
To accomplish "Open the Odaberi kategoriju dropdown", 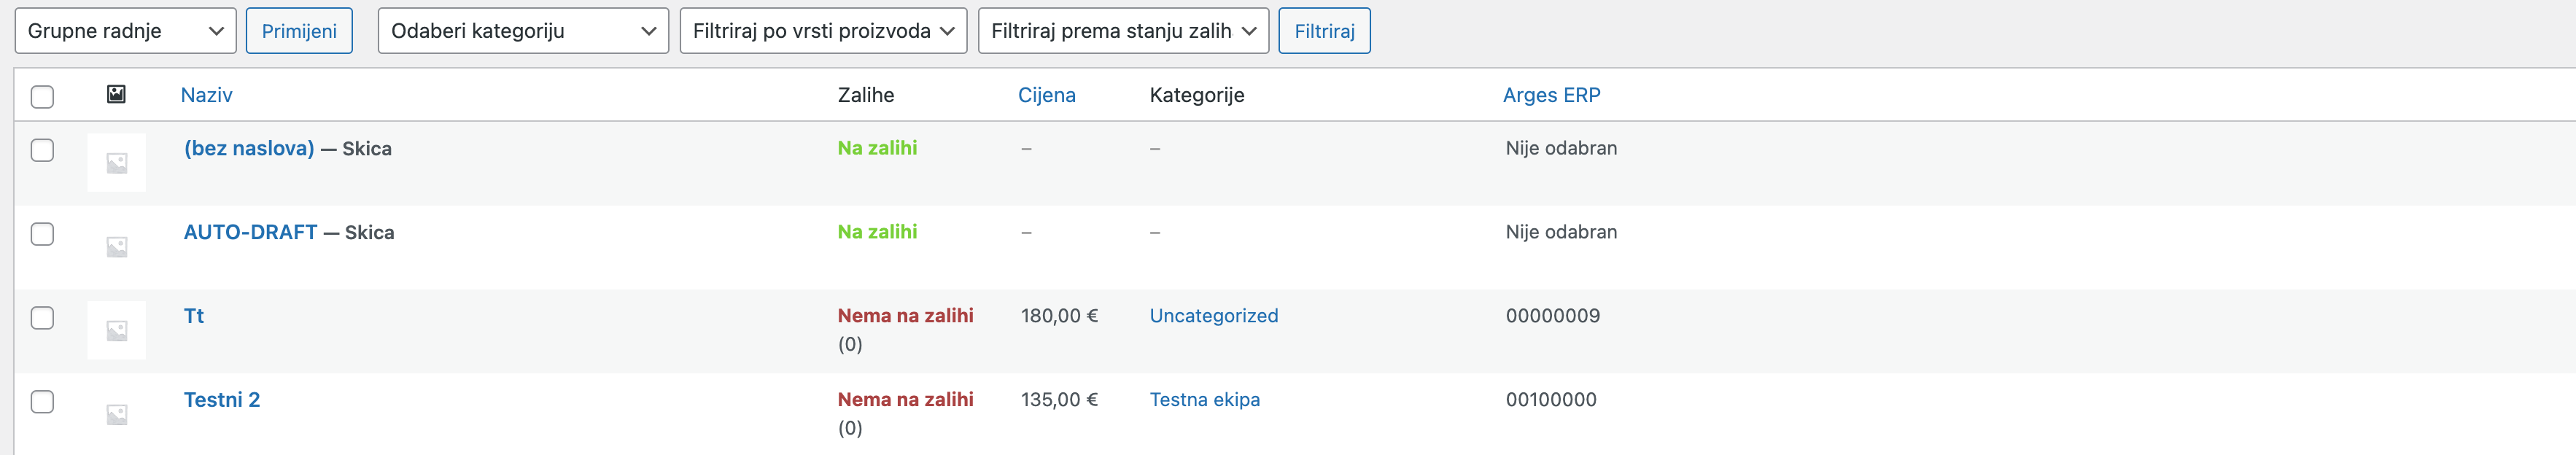I will [521, 31].
